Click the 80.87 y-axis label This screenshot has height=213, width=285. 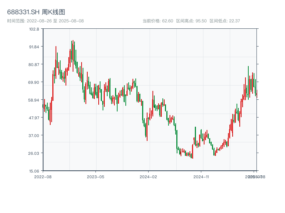pos(34,65)
